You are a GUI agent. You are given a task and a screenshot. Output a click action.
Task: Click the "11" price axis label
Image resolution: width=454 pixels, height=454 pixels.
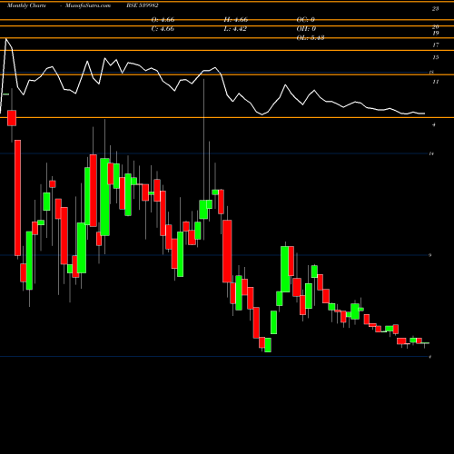[436, 82]
